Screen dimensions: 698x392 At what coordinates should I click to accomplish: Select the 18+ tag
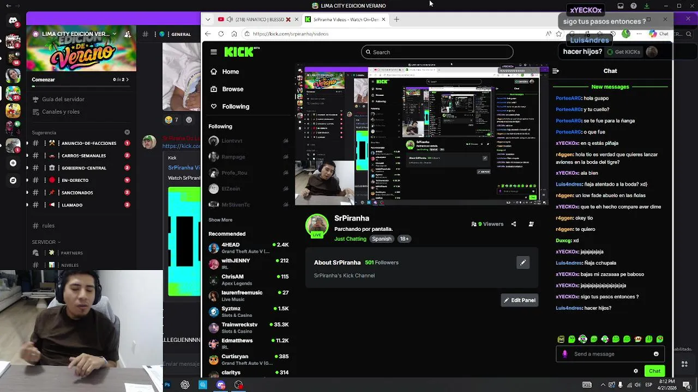pos(404,239)
